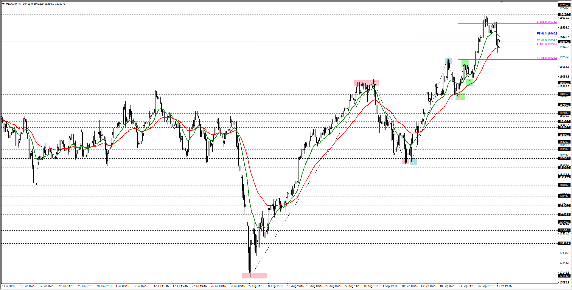
Task: Click the 19755.0 level price tag
Action: (564, 5)
